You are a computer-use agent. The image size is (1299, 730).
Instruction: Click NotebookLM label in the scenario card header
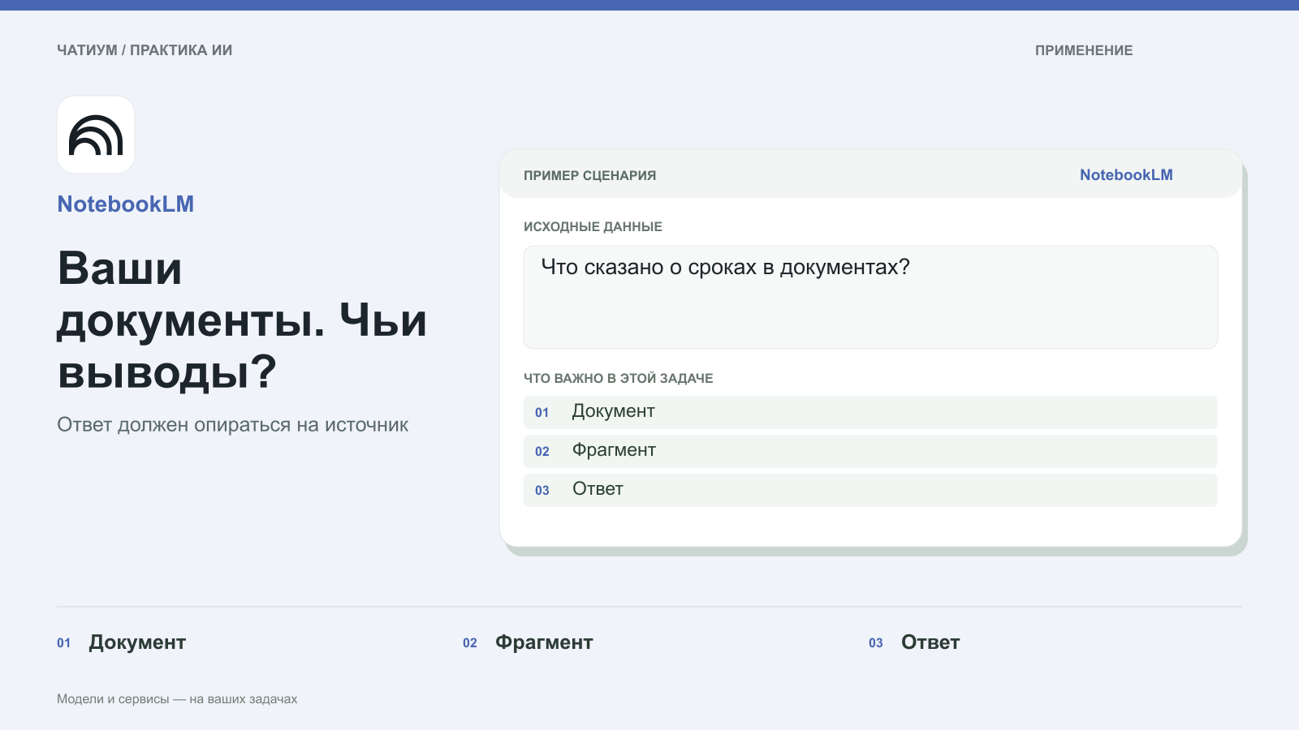tap(1126, 175)
